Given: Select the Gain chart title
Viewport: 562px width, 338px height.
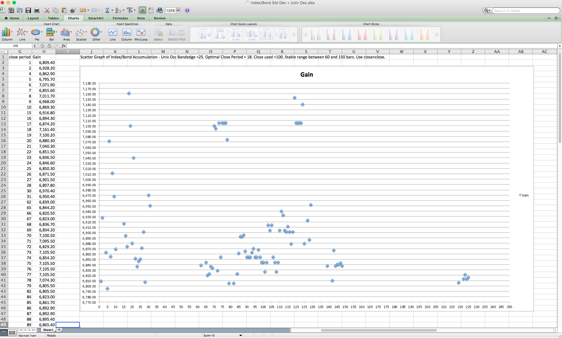Looking at the screenshot, I should point(306,75).
